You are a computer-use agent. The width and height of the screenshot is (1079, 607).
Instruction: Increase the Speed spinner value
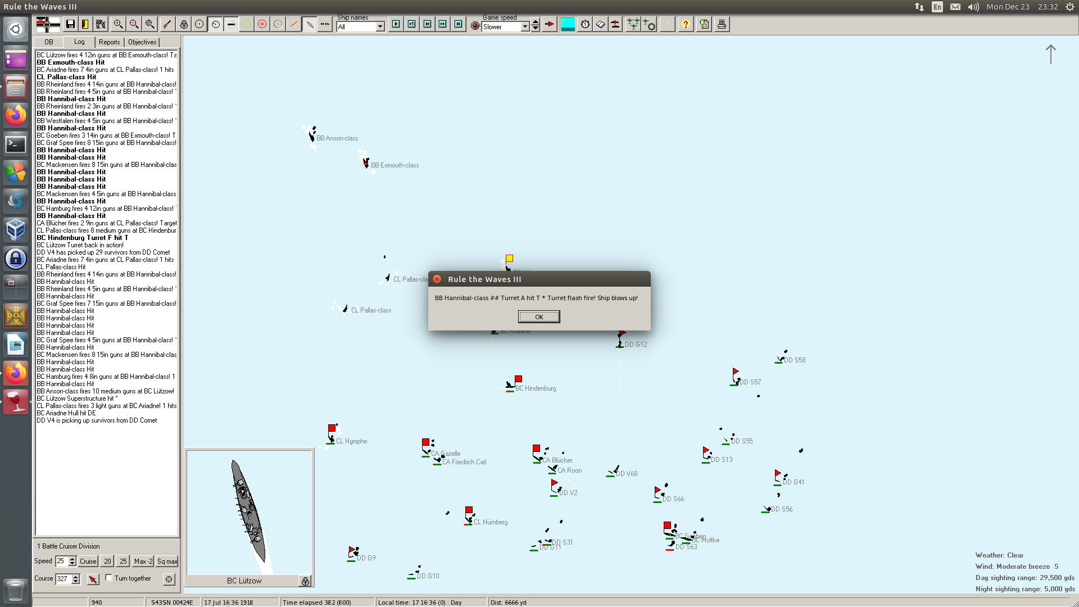(72, 559)
